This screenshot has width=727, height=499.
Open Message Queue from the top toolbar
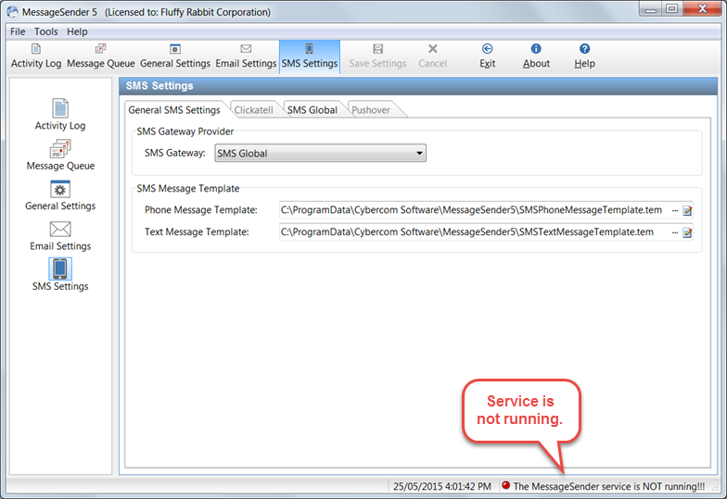pos(100,56)
